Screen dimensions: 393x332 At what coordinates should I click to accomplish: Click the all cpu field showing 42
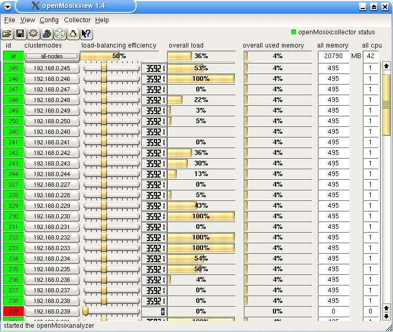click(x=370, y=56)
